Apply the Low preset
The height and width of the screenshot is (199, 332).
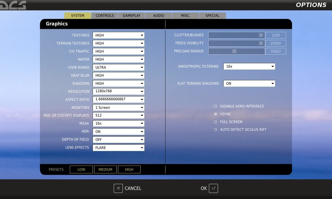[81, 169]
